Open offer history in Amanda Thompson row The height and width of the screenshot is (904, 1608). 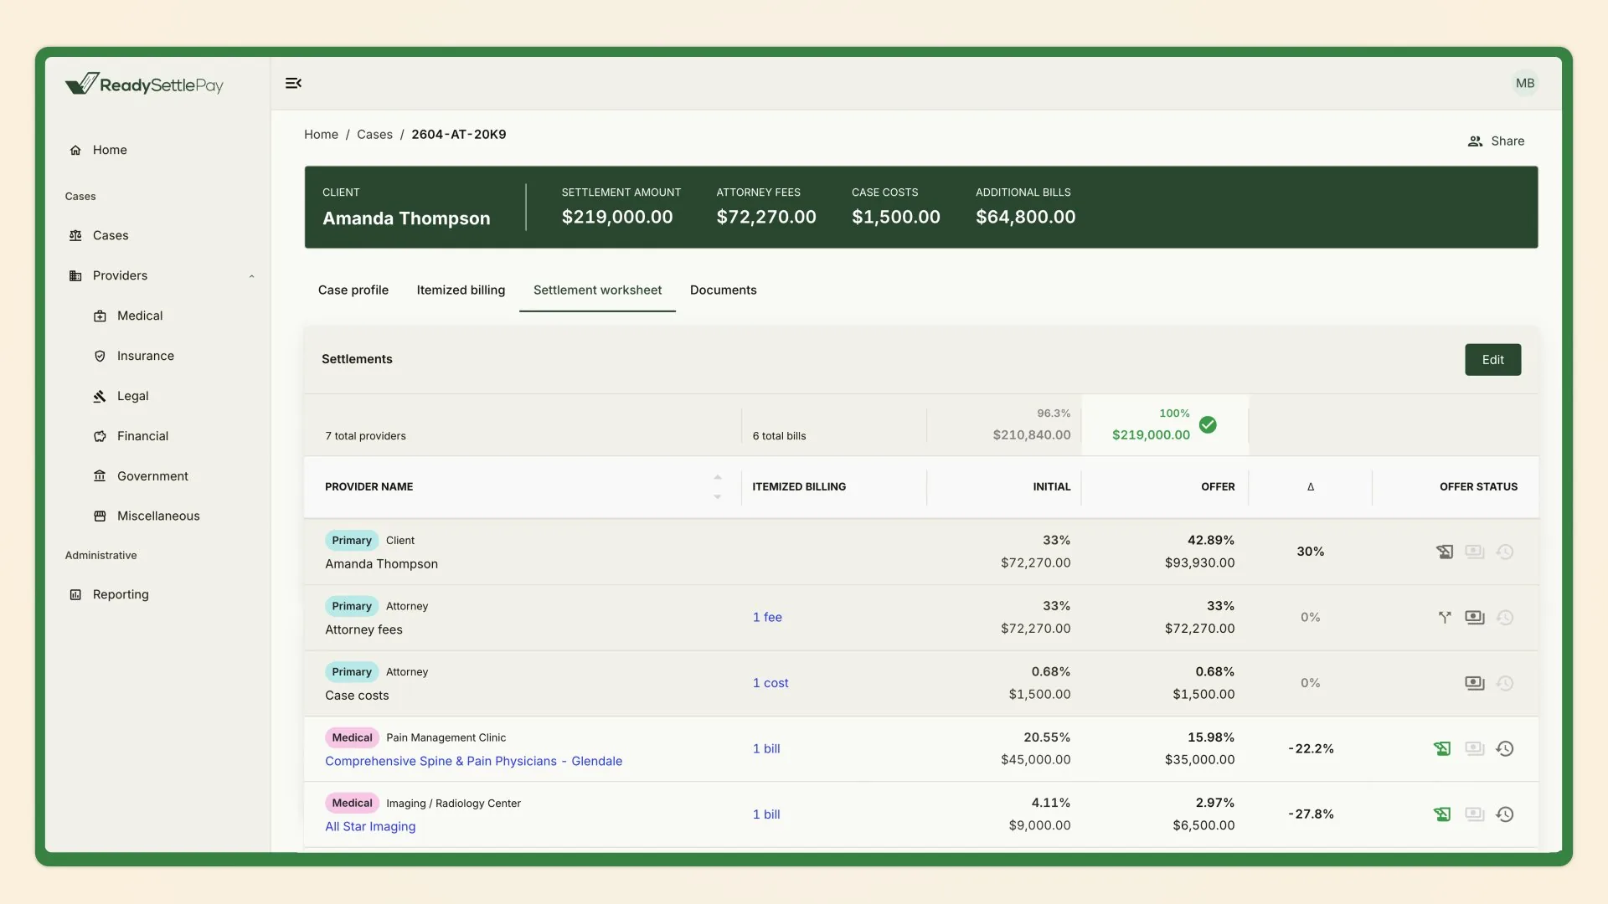tap(1505, 552)
